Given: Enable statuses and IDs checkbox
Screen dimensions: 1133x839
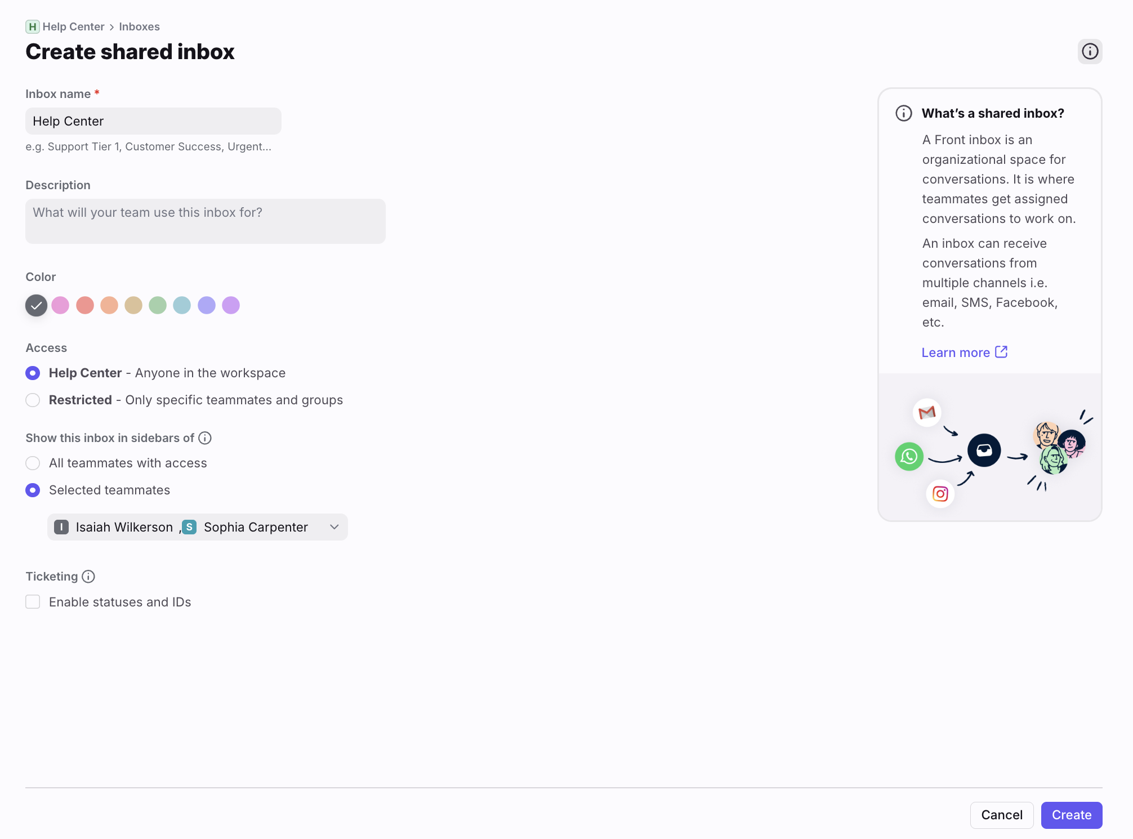Looking at the screenshot, I should click(33, 602).
